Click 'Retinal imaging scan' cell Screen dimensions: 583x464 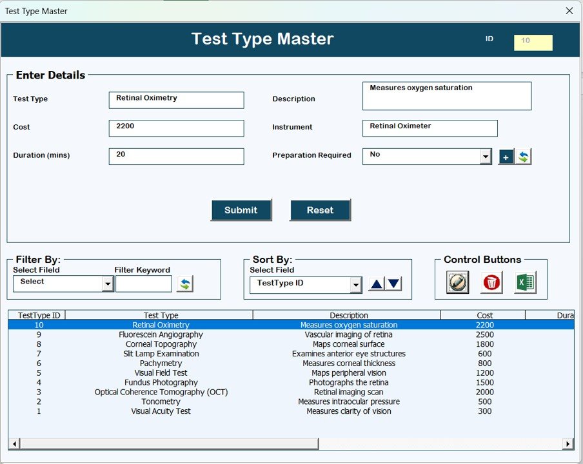[x=348, y=392]
